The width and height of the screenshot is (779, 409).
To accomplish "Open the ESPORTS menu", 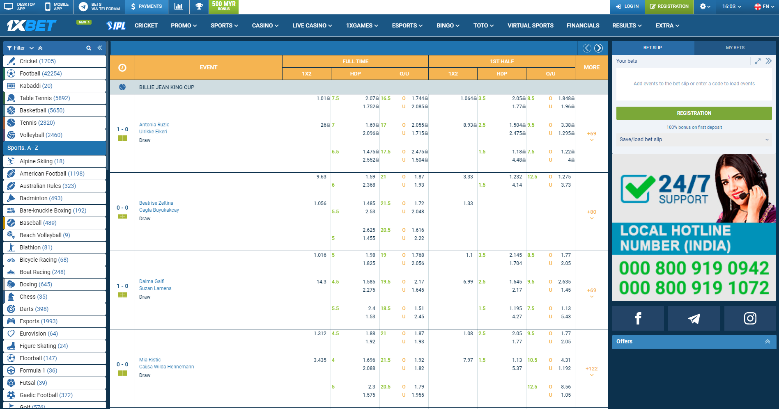I will tap(407, 25).
